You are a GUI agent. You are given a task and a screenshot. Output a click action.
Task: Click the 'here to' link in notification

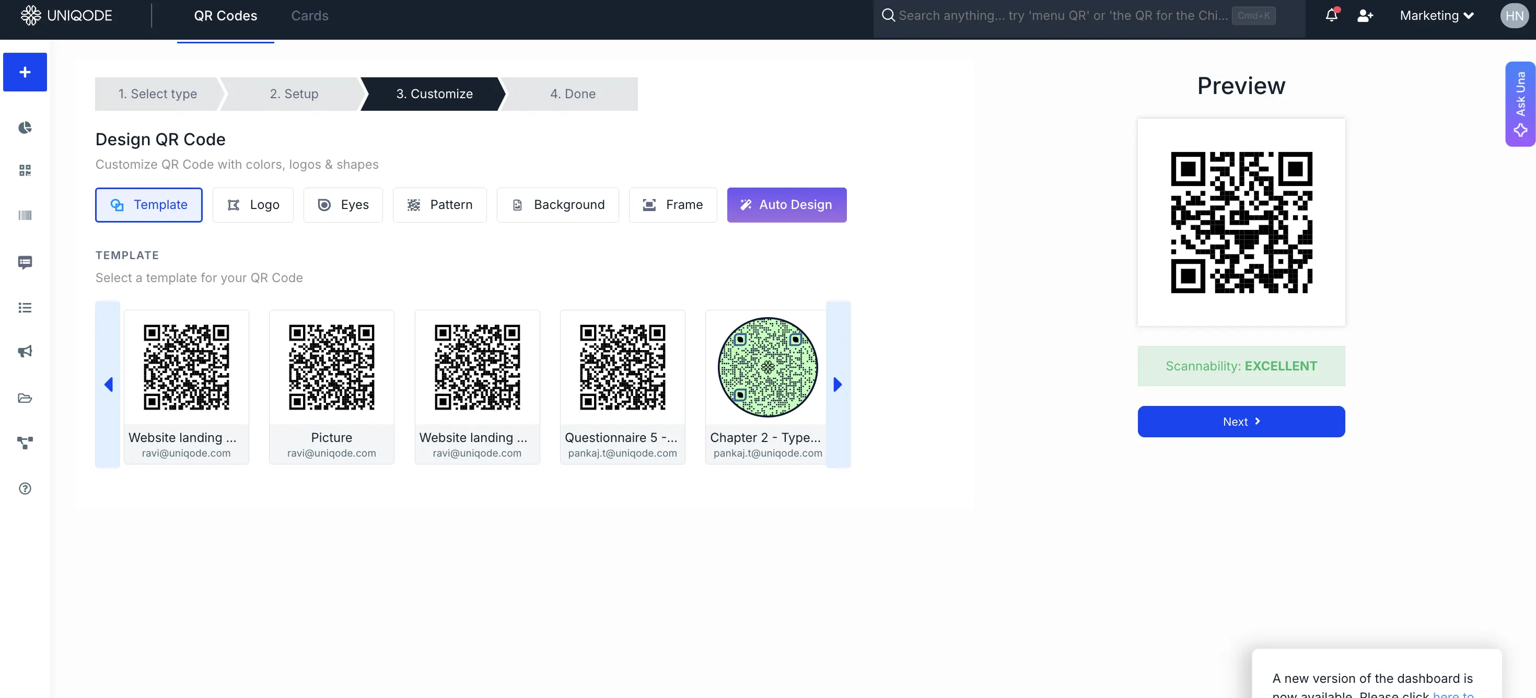pyautogui.click(x=1453, y=694)
